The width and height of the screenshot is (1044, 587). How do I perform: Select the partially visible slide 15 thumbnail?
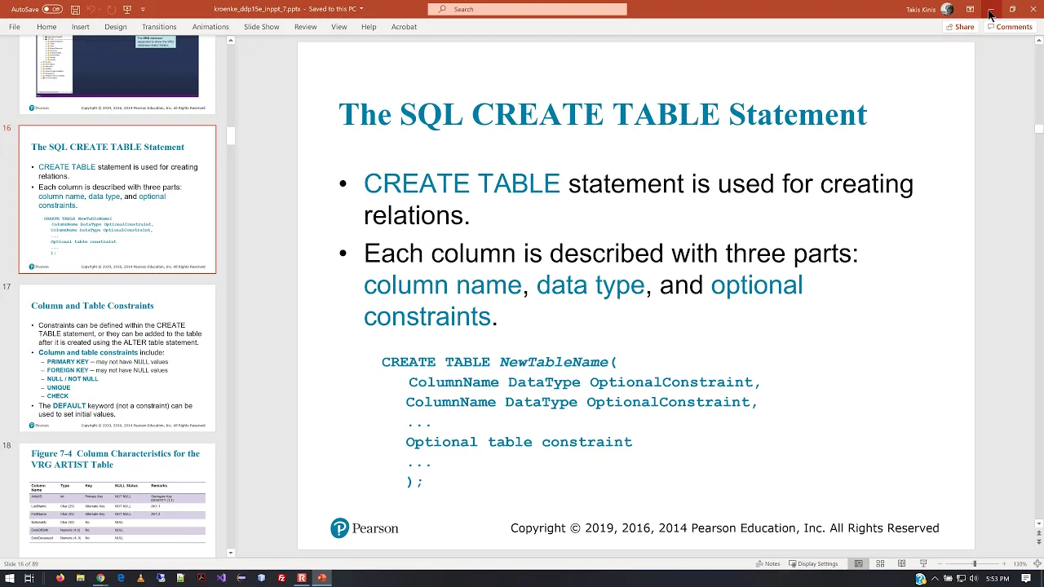pyautogui.click(x=117, y=74)
